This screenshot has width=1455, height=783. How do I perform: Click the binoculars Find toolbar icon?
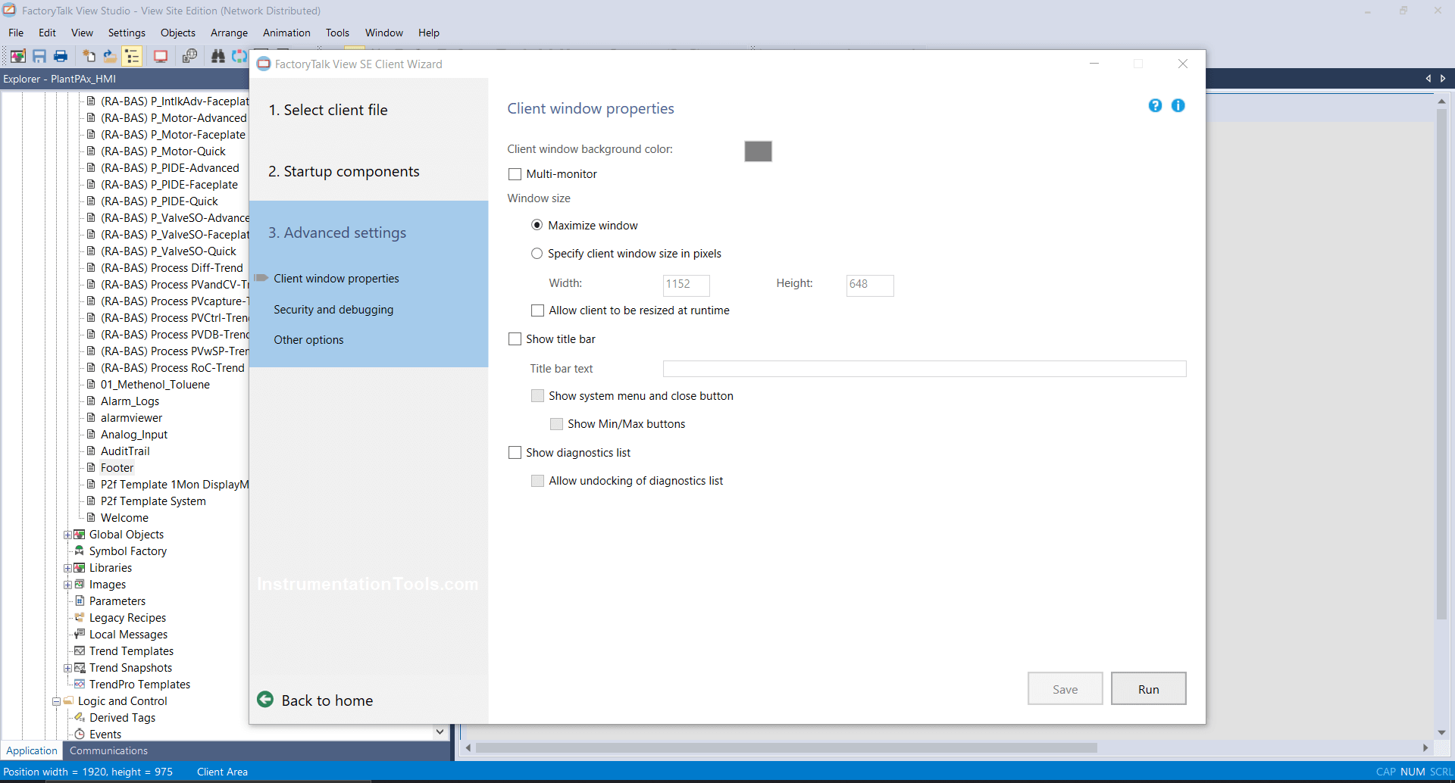pos(218,56)
